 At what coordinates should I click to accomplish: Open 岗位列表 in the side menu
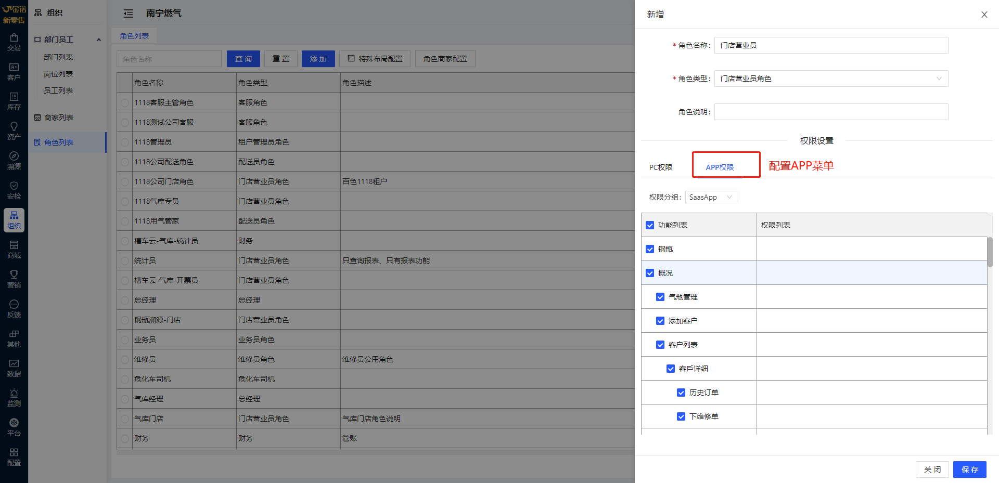pyautogui.click(x=58, y=74)
